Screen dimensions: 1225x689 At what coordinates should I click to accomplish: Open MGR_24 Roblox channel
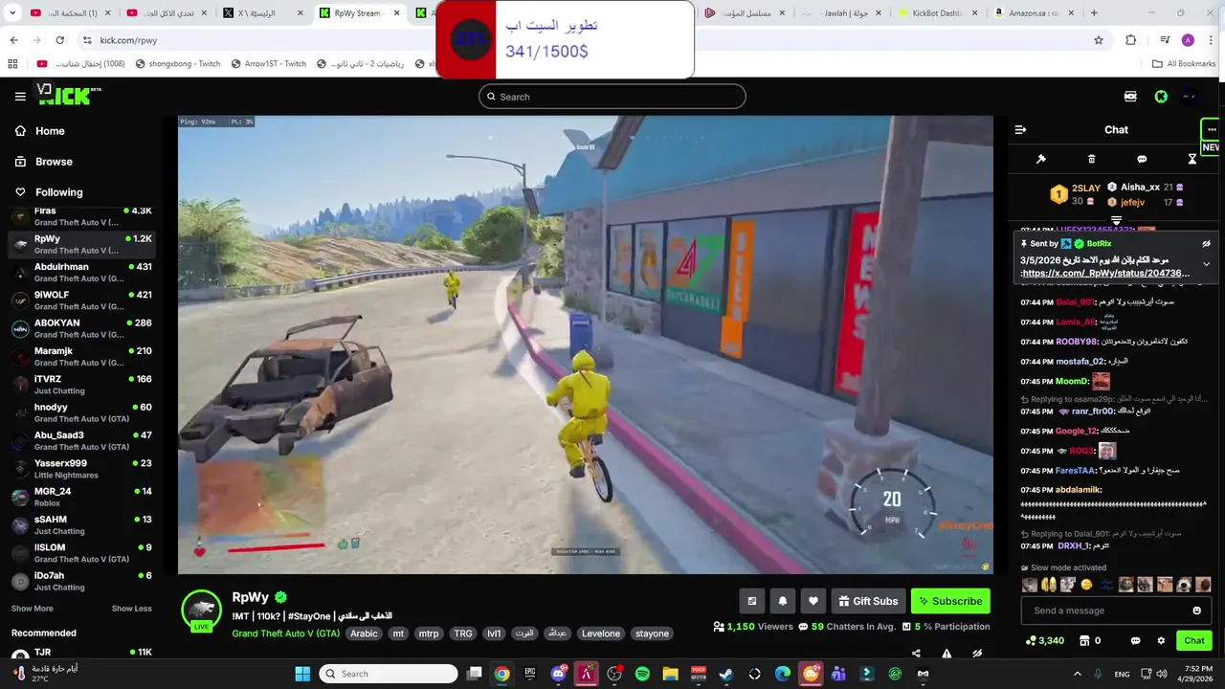(x=82, y=497)
